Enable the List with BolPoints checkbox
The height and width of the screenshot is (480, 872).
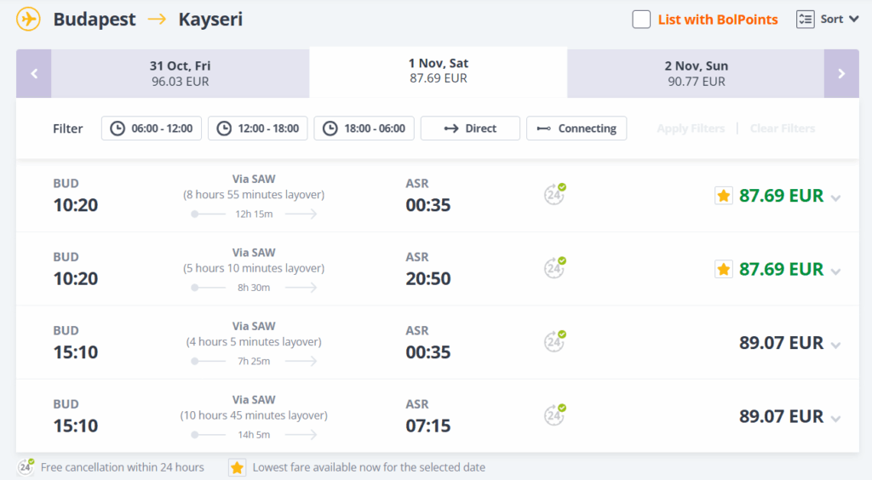(641, 20)
